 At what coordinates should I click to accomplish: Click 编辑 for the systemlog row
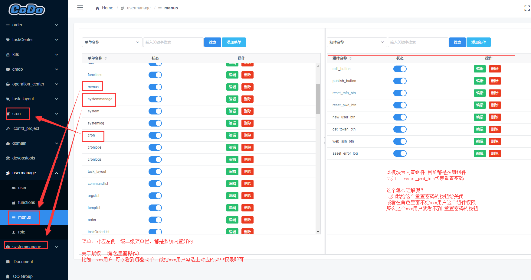232,123
